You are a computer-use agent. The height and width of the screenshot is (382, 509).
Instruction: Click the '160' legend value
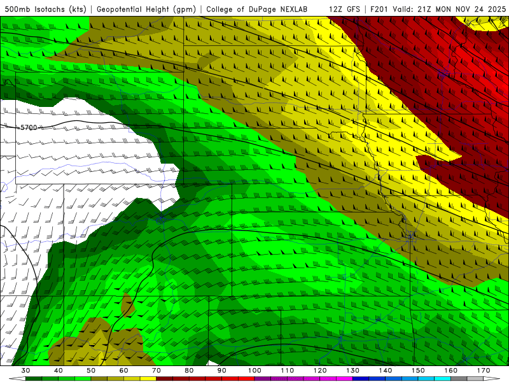click(450, 371)
